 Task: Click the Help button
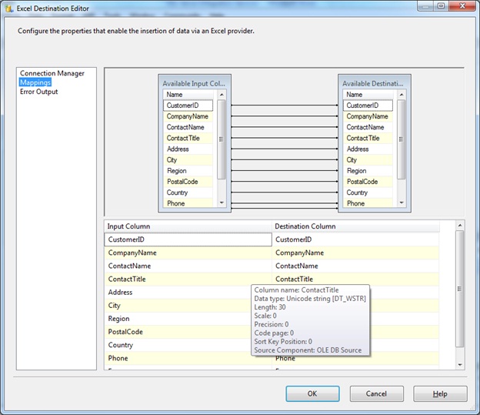[x=440, y=393]
